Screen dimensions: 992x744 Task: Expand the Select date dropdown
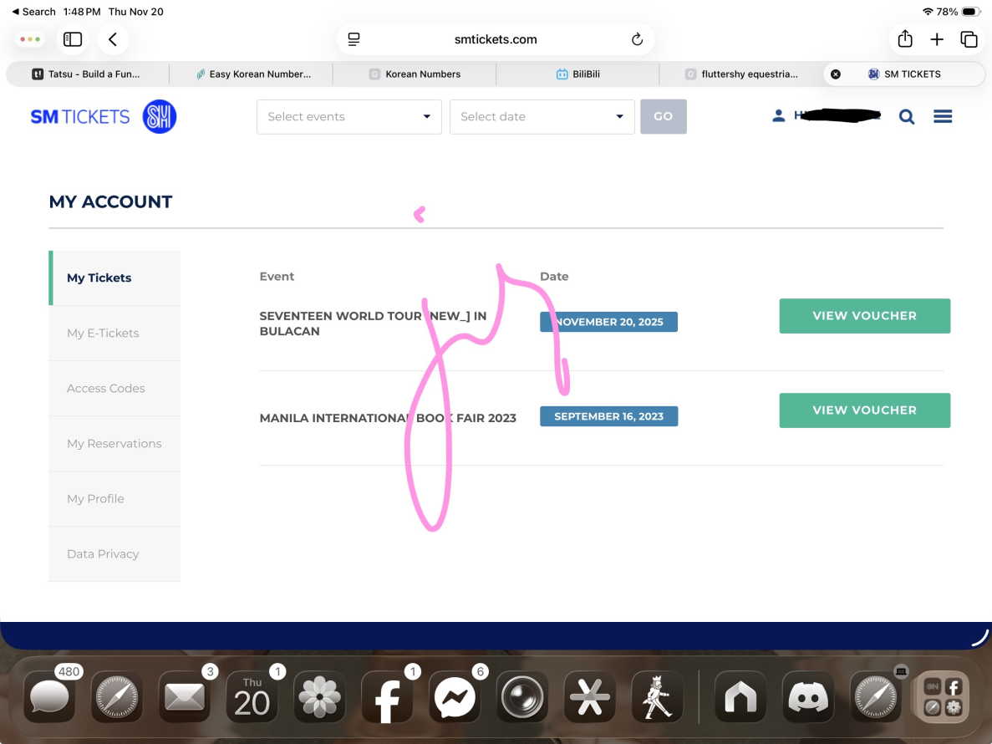coord(542,117)
